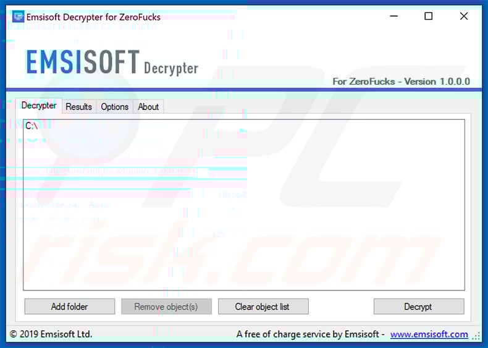Close the Emsisoft Decrypter window
The image size is (488, 348).
pyautogui.click(x=464, y=16)
